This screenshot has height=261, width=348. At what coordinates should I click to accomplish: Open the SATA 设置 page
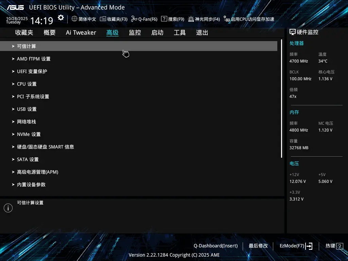point(27,159)
